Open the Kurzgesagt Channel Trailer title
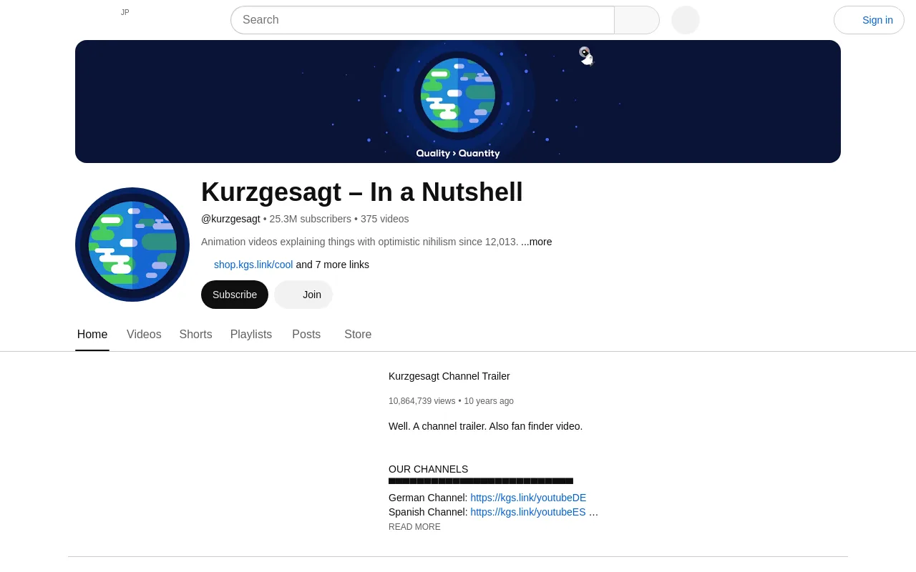The width and height of the screenshot is (916, 572). point(449,376)
